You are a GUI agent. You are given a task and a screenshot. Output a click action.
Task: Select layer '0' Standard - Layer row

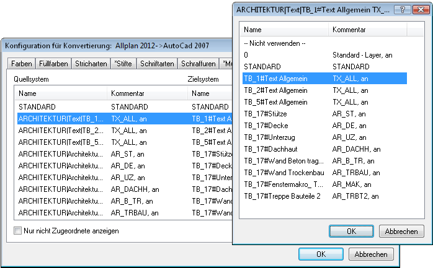click(x=325, y=55)
